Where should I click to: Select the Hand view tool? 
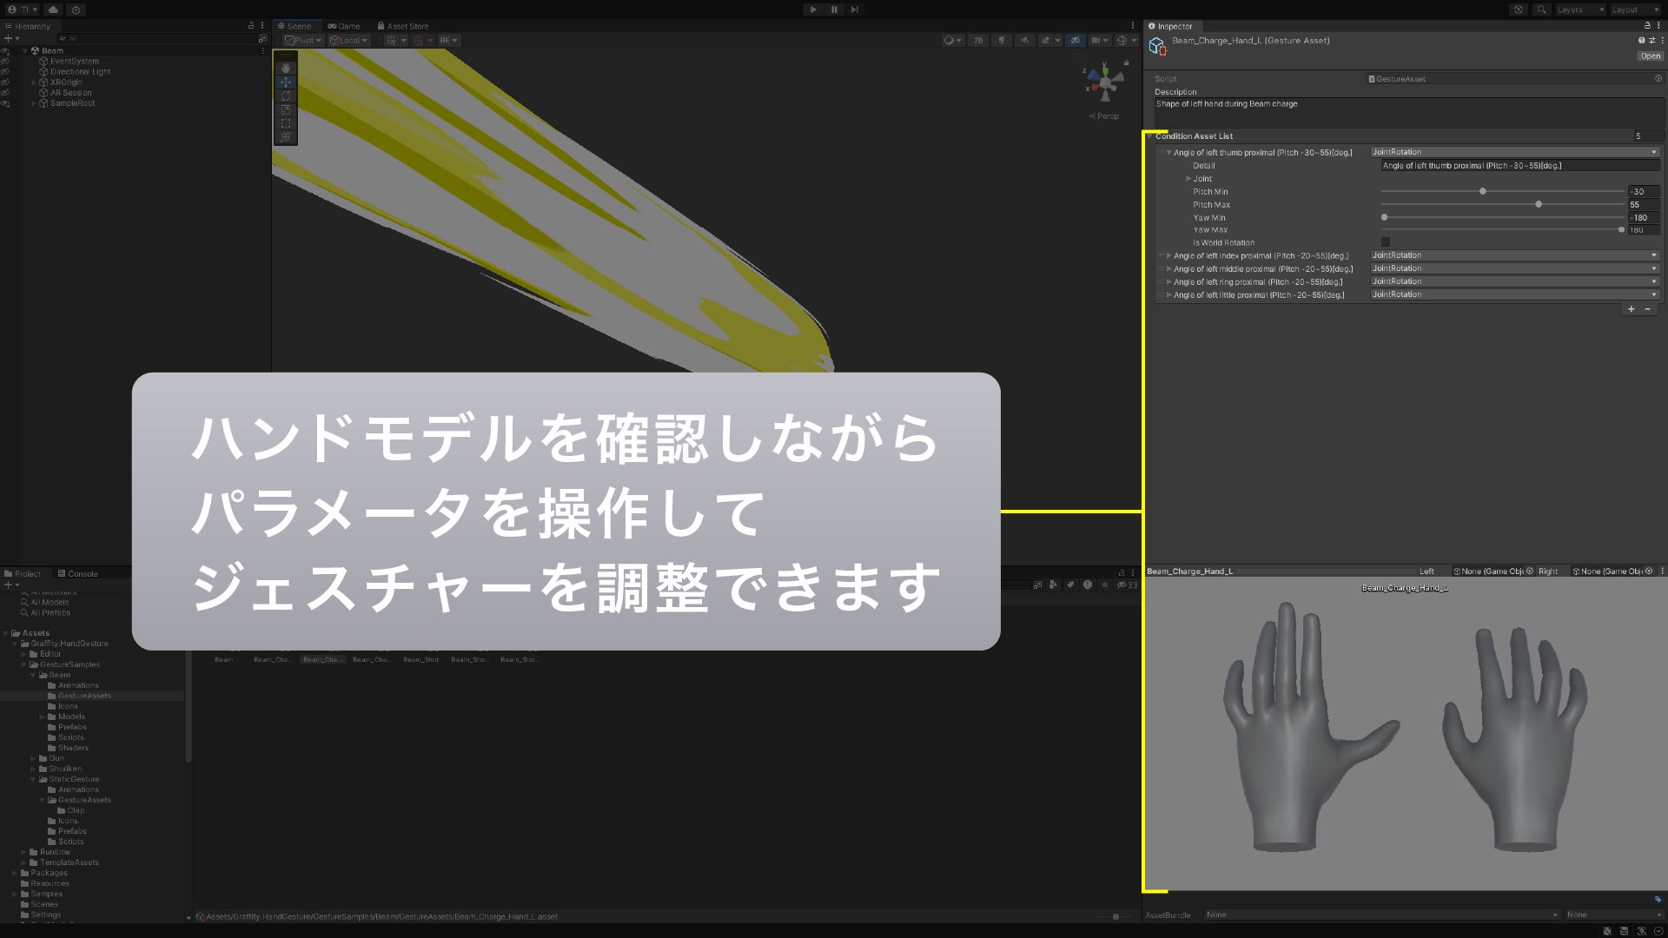click(285, 68)
